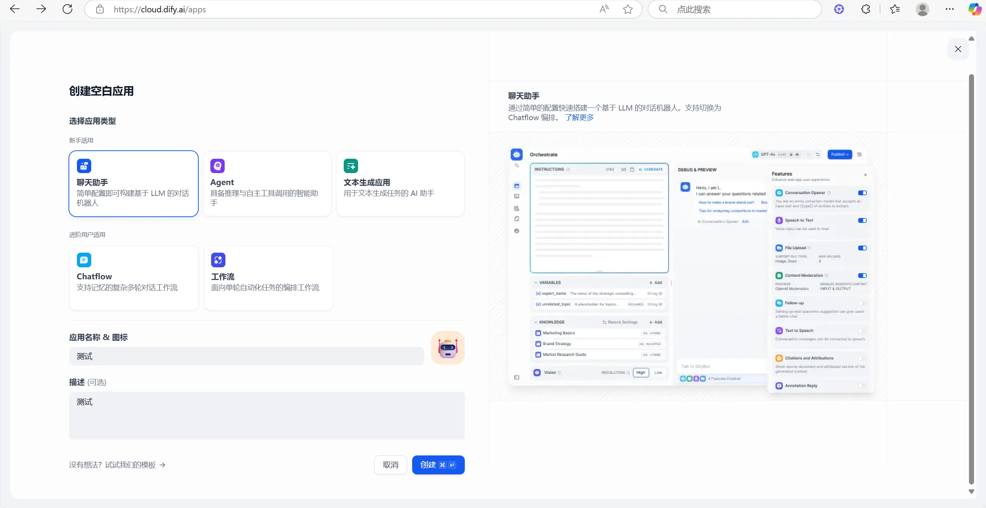The width and height of the screenshot is (986, 508).
Task: Select the 聊天助手 app type card
Action: tap(133, 183)
